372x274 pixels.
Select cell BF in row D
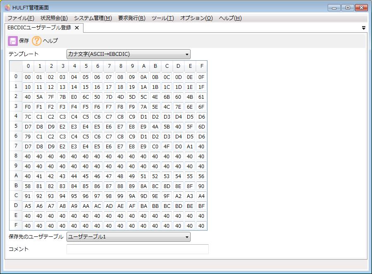201,206
